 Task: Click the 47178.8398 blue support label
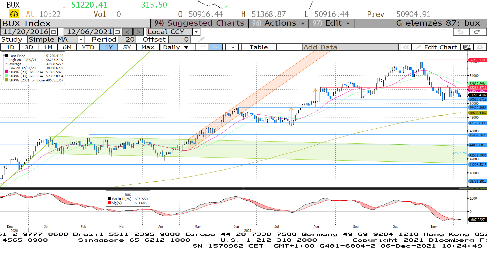coord(477,123)
